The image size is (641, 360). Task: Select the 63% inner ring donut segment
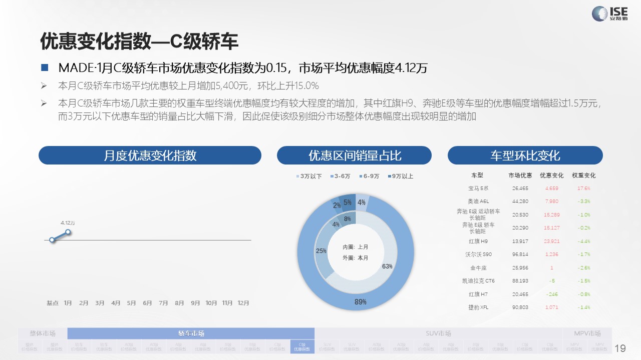point(387,266)
